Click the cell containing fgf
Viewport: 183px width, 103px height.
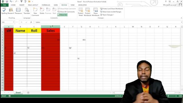point(73,48)
